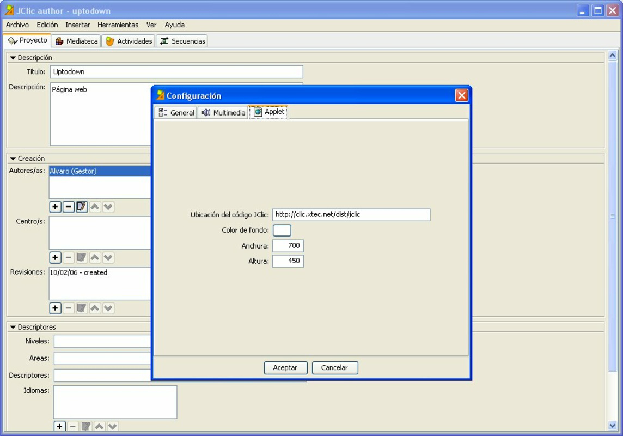Collapse the Descripción section
The height and width of the screenshot is (436, 623).
[x=13, y=58]
